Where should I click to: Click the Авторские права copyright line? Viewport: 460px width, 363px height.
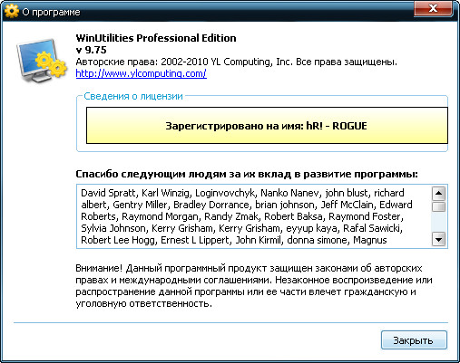pyautogui.click(x=236, y=62)
